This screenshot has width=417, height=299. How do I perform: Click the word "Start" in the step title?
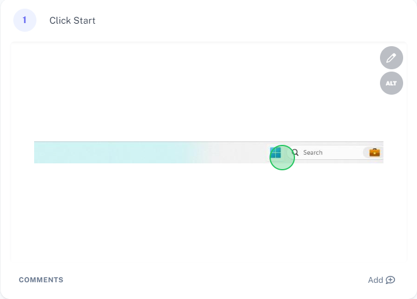pos(84,20)
